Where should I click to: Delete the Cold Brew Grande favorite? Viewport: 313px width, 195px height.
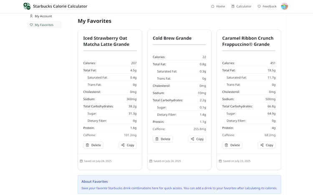tap(163, 139)
